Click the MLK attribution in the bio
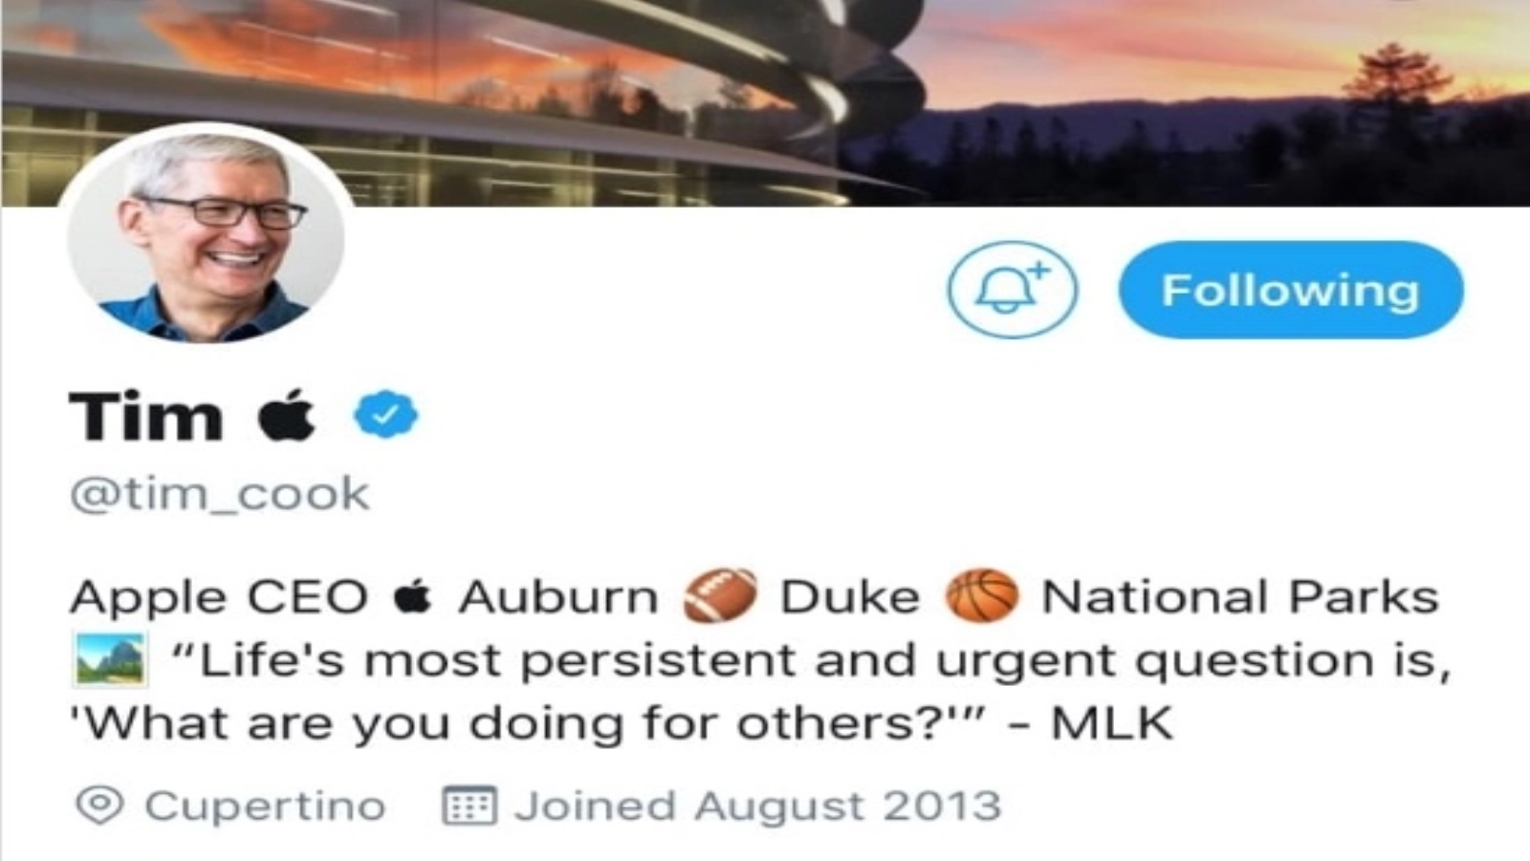Screen dimensions: 1530x861 tap(1112, 723)
